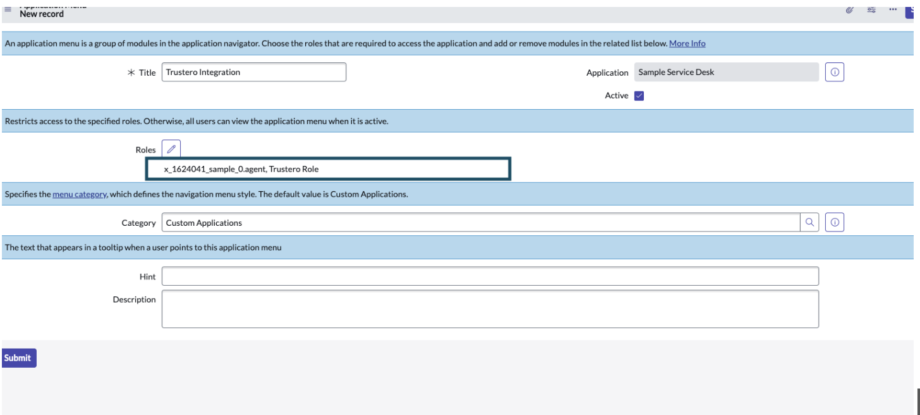
Task: Open the personalize form sliders icon
Action: 871,9
